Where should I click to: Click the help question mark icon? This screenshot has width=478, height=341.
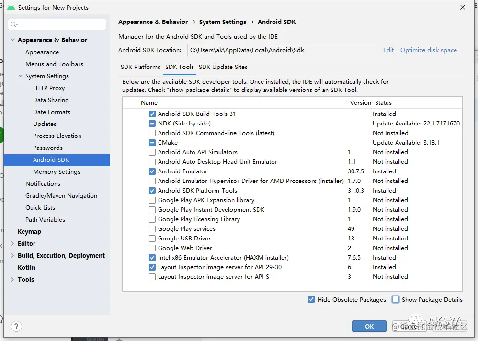pos(17,326)
